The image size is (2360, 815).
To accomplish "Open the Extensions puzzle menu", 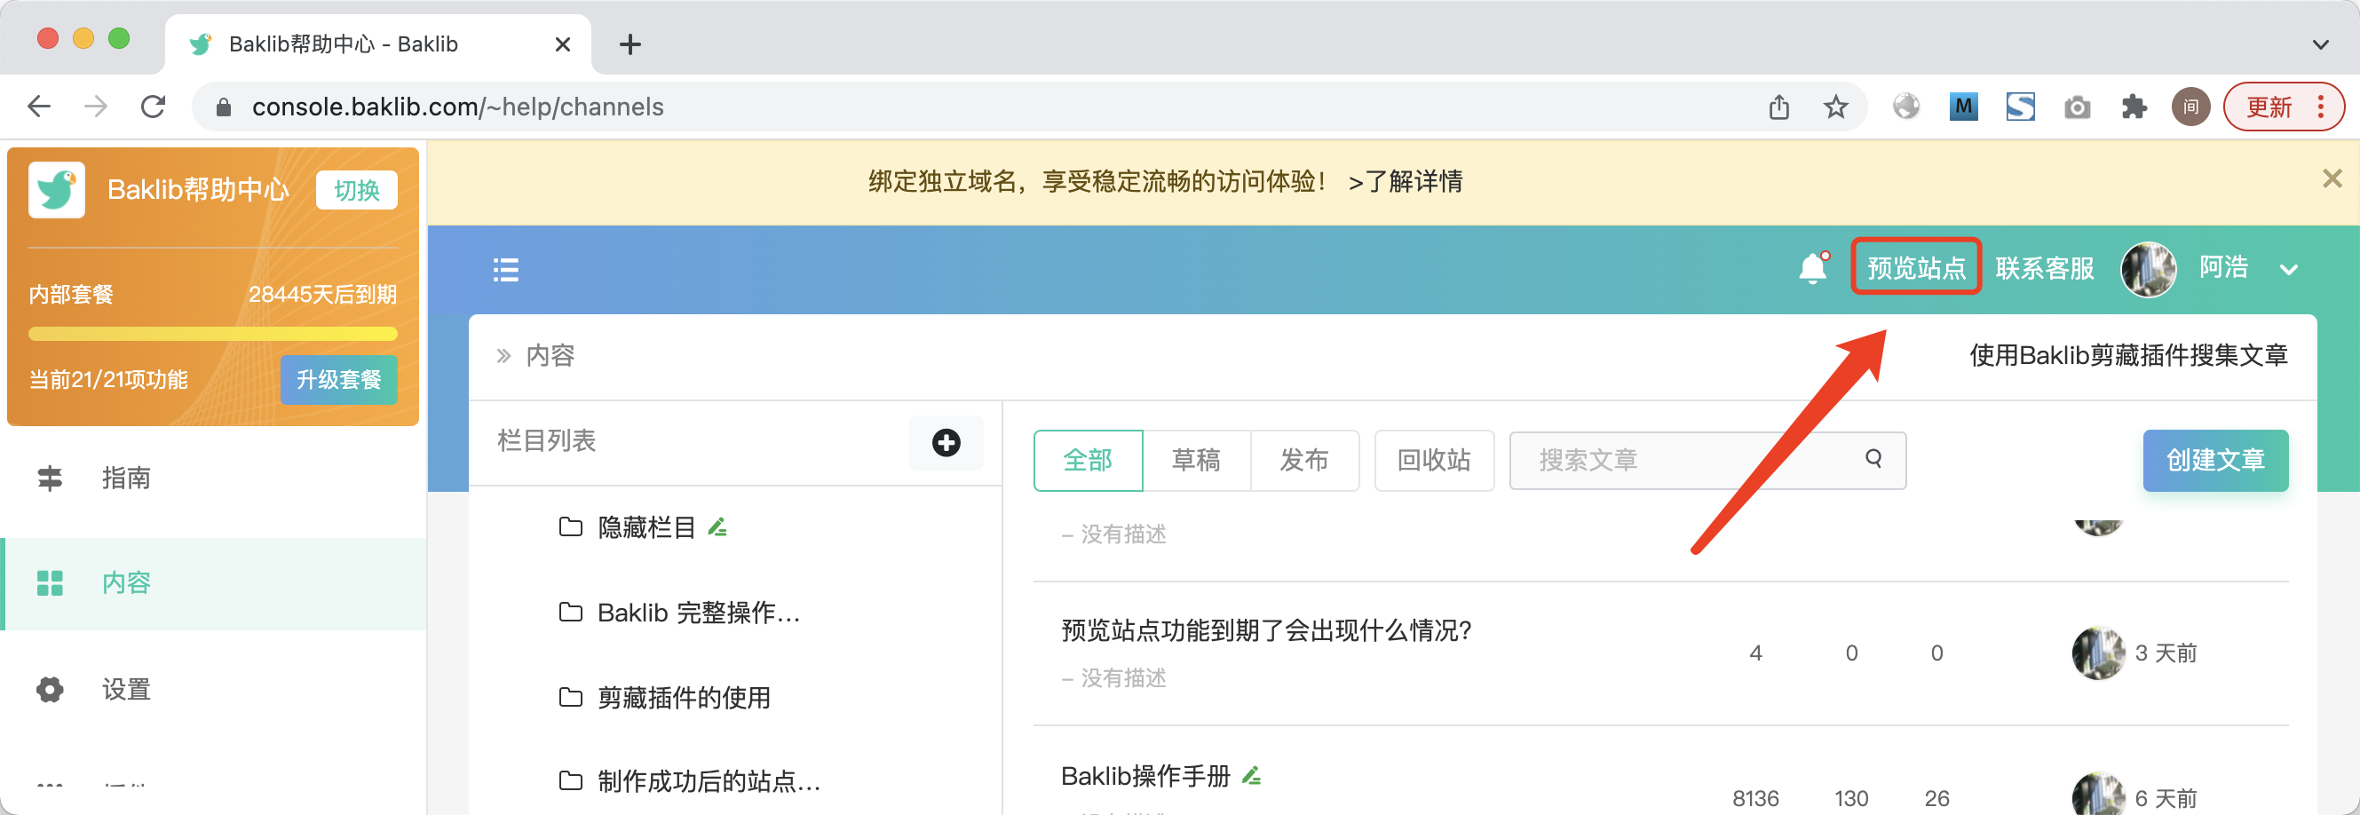I will 2134,107.
